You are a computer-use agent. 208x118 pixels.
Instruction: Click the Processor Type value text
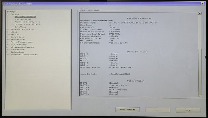coord(133,23)
